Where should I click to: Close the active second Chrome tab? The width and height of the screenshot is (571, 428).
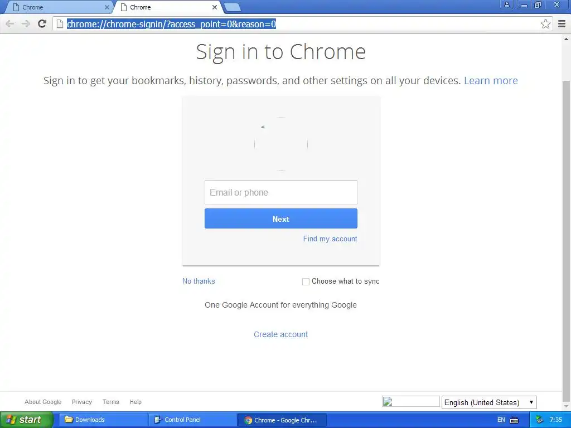point(215,7)
